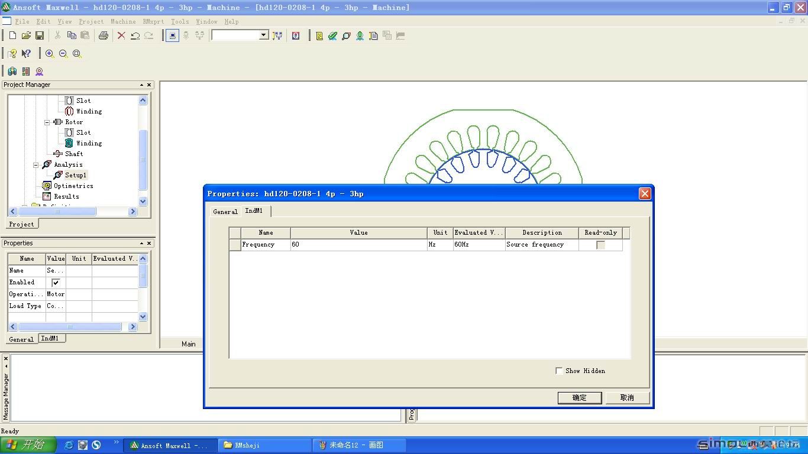Click the What's This help pointer icon
The image size is (808, 454).
(26, 53)
